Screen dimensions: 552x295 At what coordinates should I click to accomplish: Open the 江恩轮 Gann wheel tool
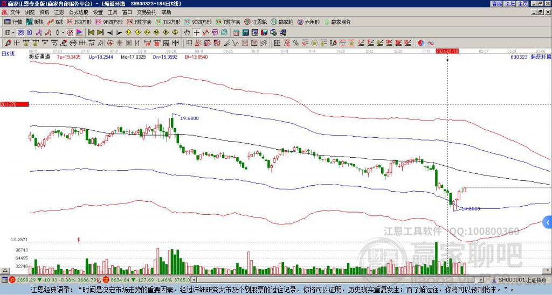tap(256, 22)
